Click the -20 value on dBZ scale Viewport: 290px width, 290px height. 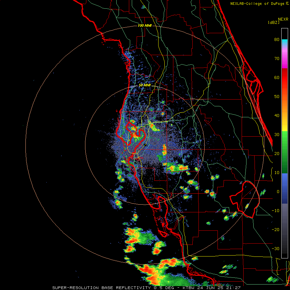coord(275,230)
